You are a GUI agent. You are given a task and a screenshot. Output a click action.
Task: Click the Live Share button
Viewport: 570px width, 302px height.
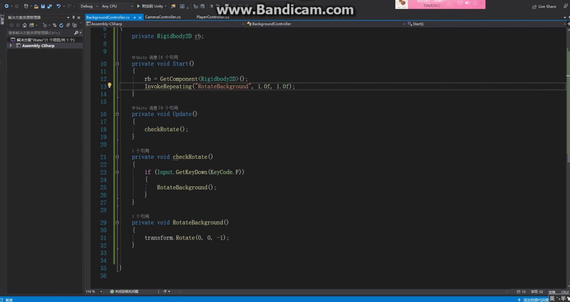[x=544, y=6]
